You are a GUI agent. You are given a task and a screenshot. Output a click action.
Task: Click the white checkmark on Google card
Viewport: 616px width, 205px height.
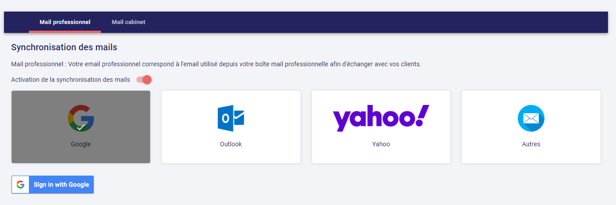coord(81,127)
